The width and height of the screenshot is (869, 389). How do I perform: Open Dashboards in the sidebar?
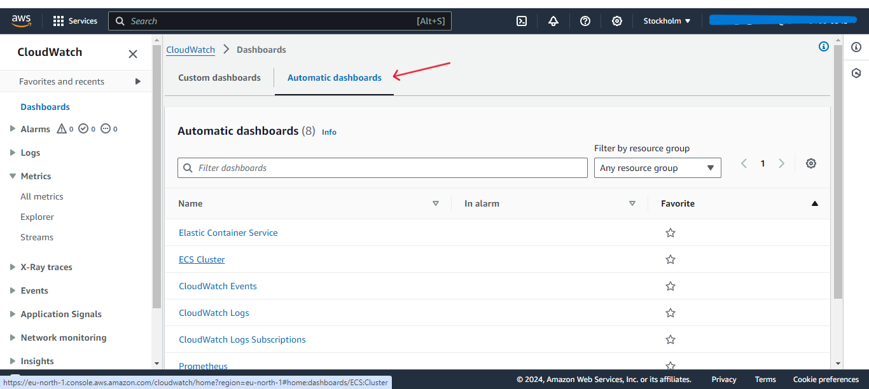coord(45,107)
